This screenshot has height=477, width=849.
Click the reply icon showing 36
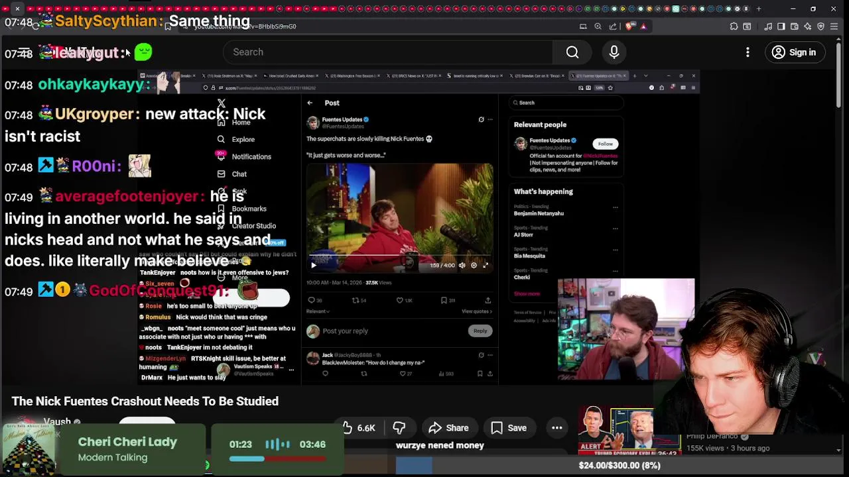pos(315,300)
